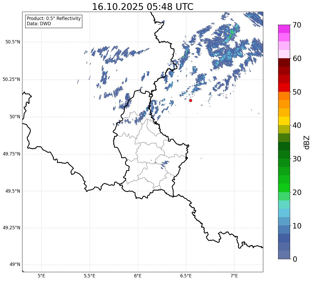Click the 6.5°E longitude label

(186, 276)
